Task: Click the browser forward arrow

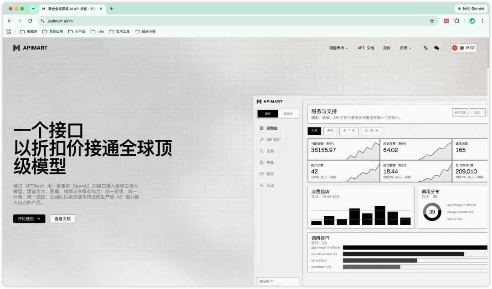Action: [20, 21]
